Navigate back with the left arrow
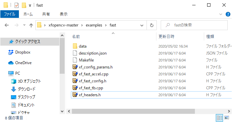 pyautogui.click(x=7, y=25)
